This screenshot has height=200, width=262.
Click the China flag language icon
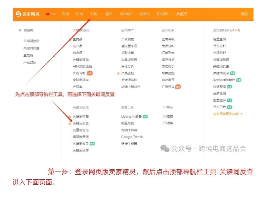coord(48,14)
